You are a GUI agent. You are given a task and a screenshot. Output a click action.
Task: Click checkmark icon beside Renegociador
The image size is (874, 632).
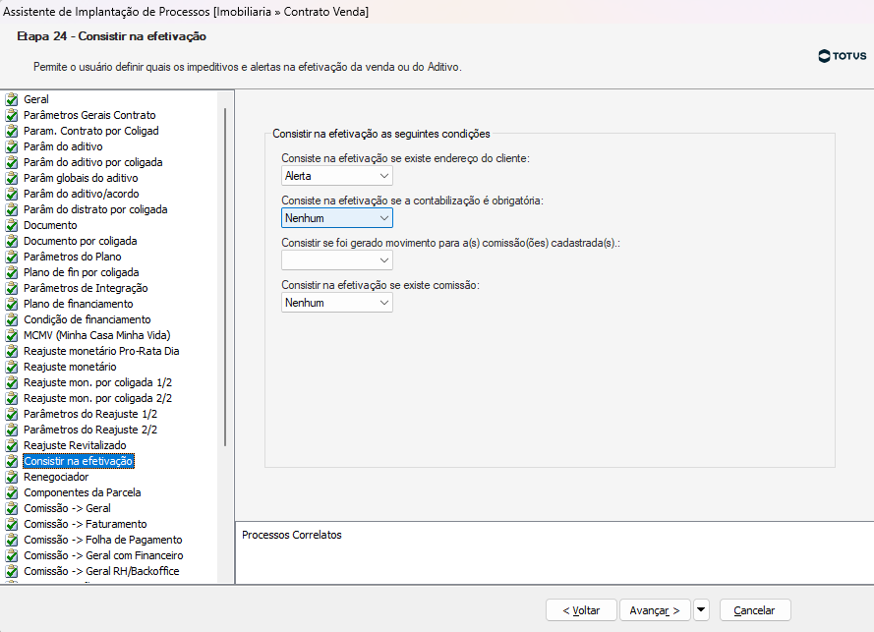[x=12, y=477]
